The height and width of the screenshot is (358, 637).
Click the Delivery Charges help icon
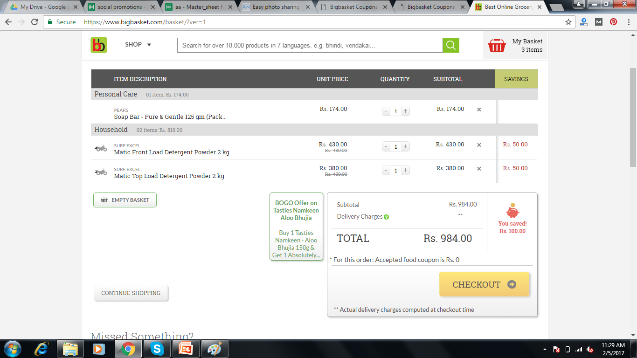(x=386, y=217)
